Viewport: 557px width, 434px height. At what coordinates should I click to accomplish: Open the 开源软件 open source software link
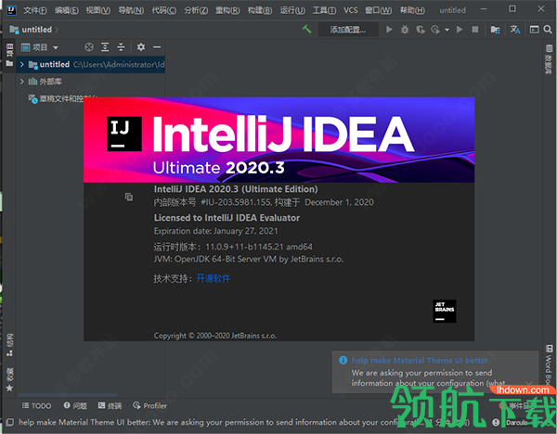point(214,278)
